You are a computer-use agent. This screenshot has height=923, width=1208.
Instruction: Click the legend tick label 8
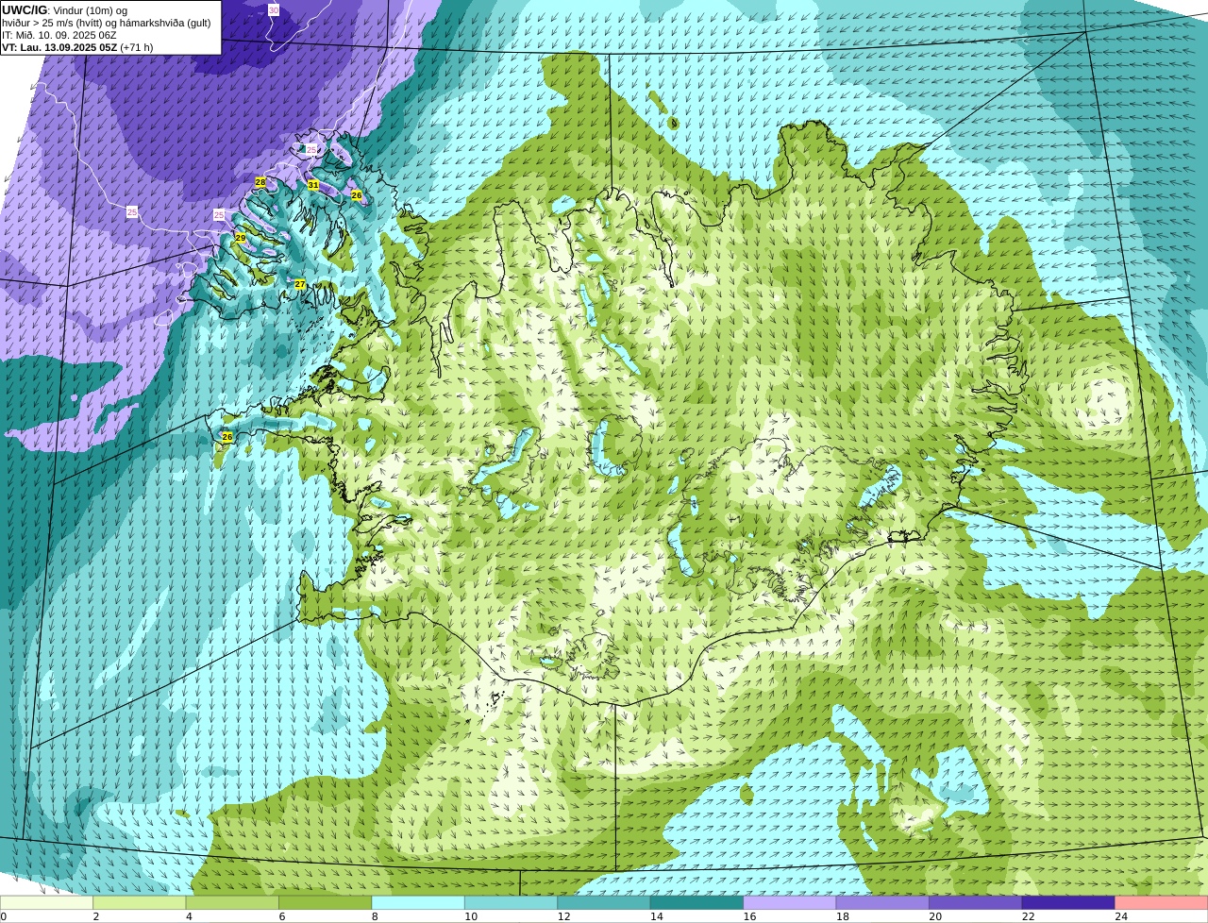[375, 916]
